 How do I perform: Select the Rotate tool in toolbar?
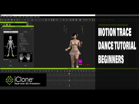click(x=32, y=20)
